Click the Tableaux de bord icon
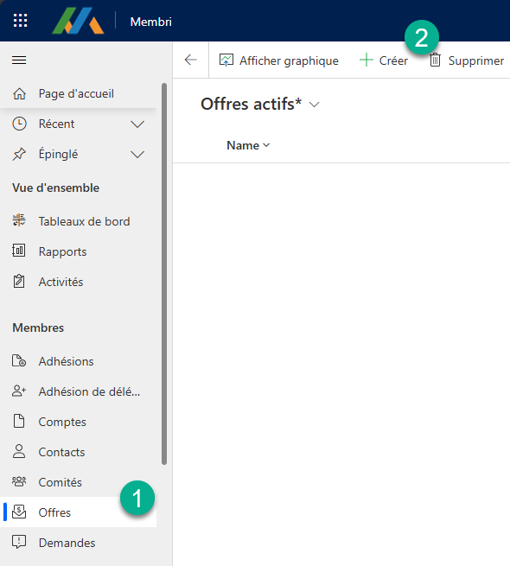 19,220
